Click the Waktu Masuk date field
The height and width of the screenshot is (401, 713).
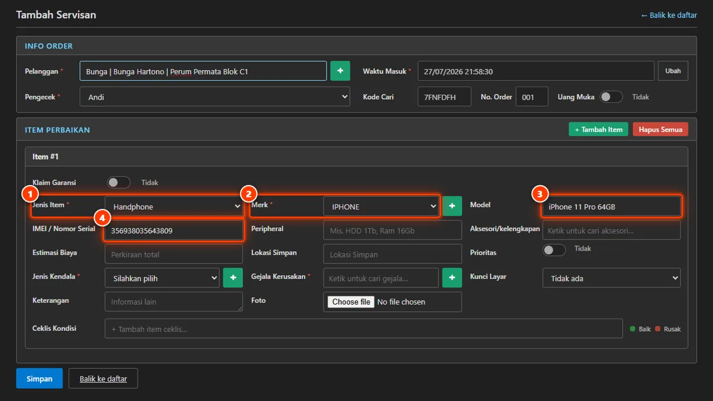coord(536,71)
